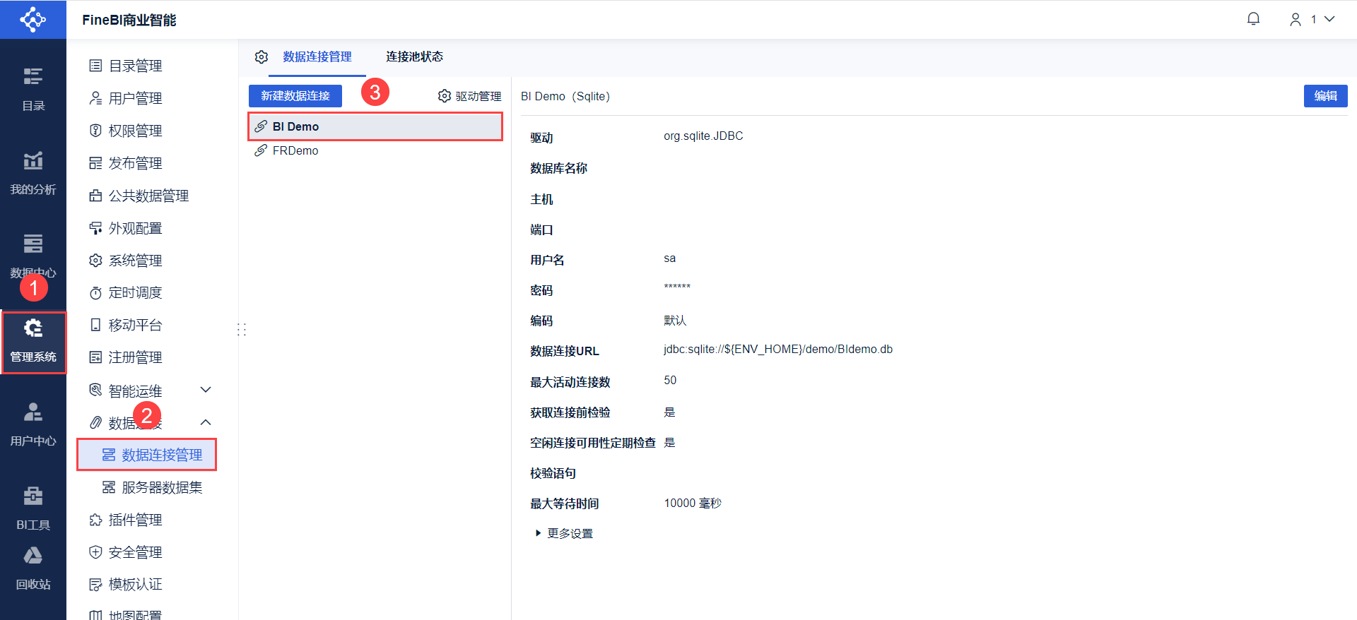This screenshot has height=620, width=1357.
Task: Click the FineBI logo icon
Action: (33, 19)
